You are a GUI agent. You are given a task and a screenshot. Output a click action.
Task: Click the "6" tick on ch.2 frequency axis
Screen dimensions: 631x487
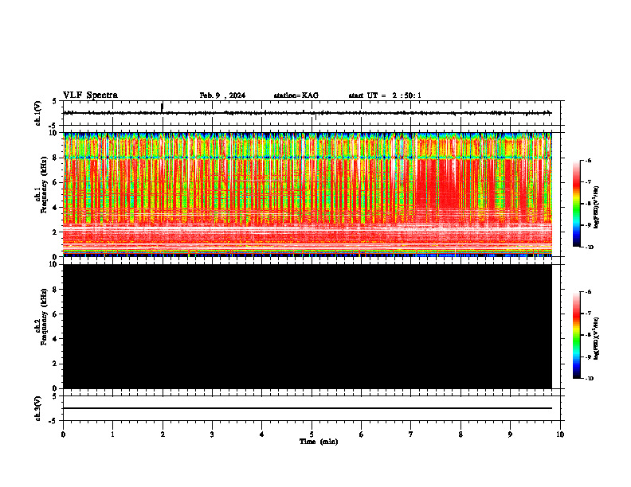(56, 314)
